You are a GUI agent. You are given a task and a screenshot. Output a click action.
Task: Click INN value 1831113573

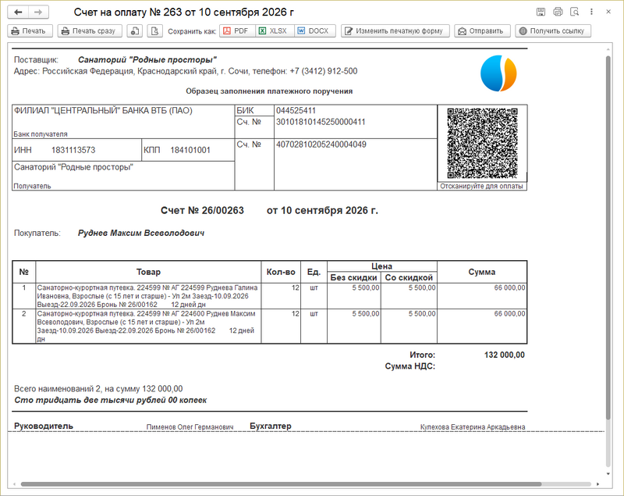pyautogui.click(x=73, y=150)
